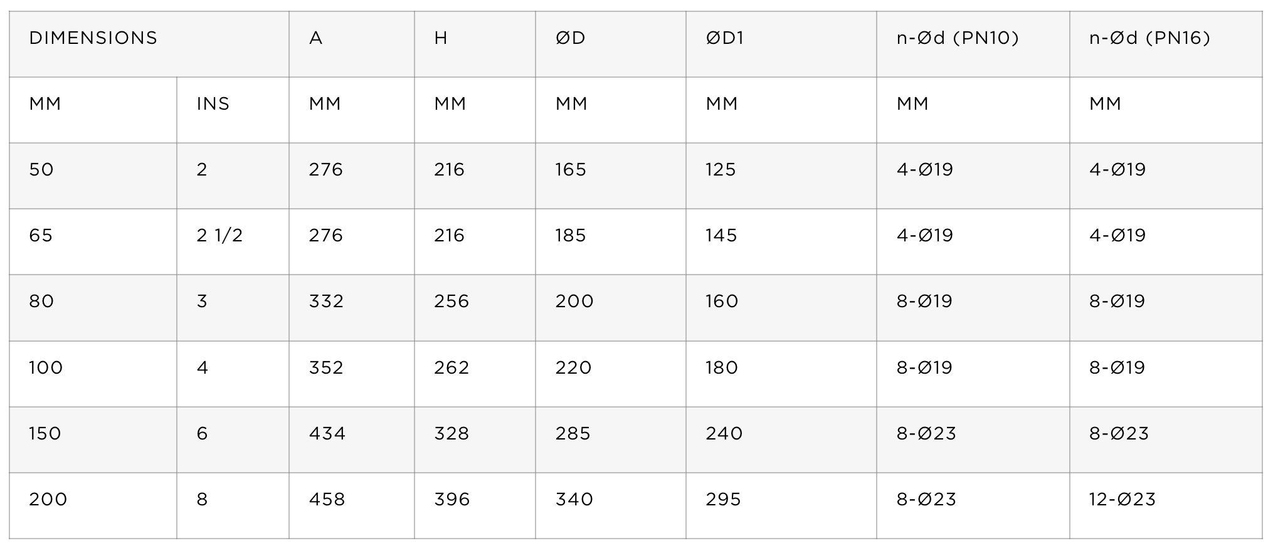Select the 12-Ø23 cell in PN16 column
The height and width of the screenshot is (553, 1273).
1166,506
